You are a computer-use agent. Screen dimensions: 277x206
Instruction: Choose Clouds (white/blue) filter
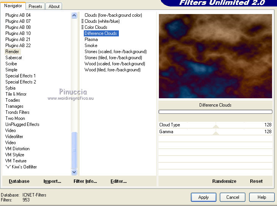102,21
